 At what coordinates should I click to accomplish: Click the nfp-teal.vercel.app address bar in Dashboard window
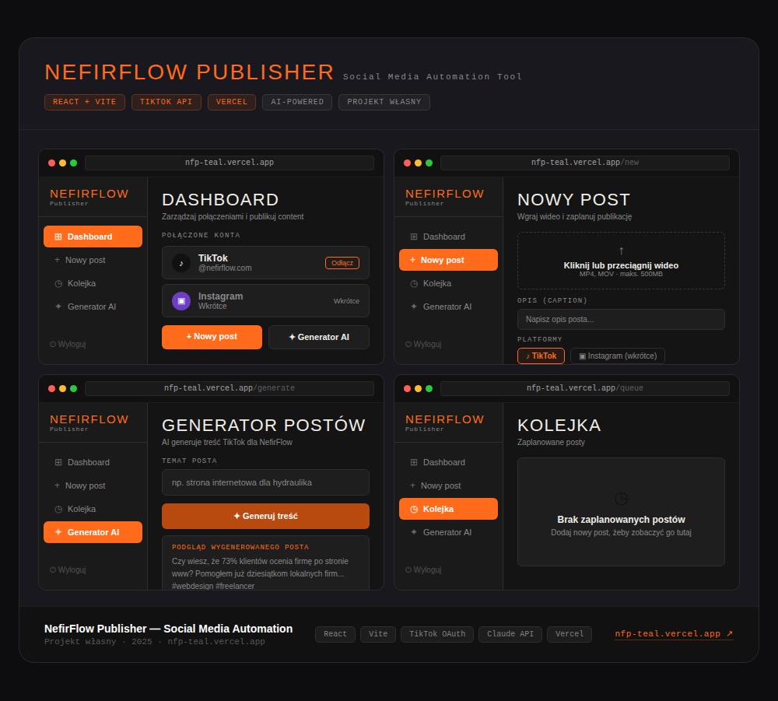pos(230,163)
